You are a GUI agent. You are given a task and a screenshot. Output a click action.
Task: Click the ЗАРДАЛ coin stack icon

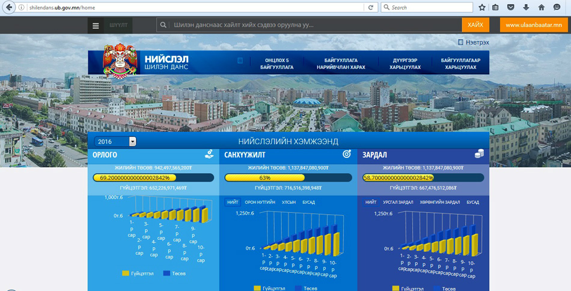(479, 155)
